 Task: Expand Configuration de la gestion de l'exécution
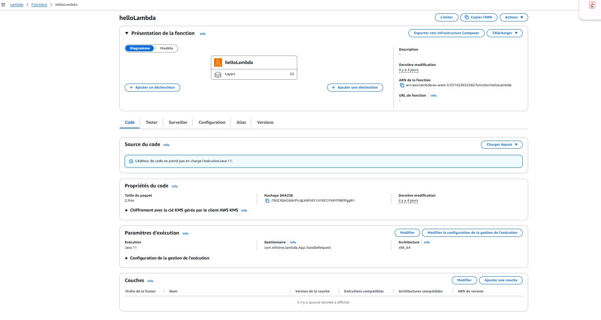127,258
